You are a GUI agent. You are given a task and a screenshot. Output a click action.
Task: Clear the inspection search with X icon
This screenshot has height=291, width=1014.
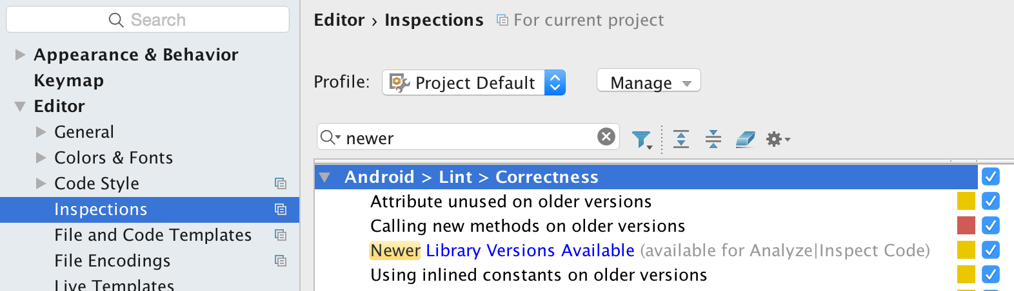[606, 136]
